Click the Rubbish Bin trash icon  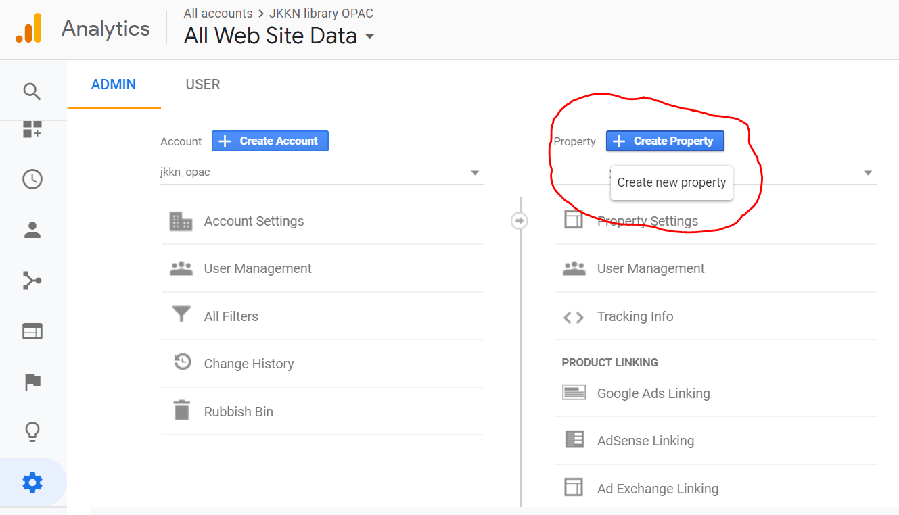pyautogui.click(x=181, y=410)
